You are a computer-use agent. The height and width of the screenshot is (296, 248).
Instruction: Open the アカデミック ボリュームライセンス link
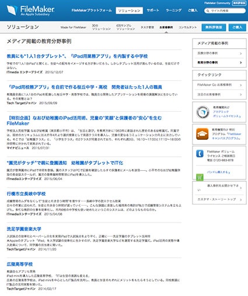pyautogui.click(x=226, y=114)
